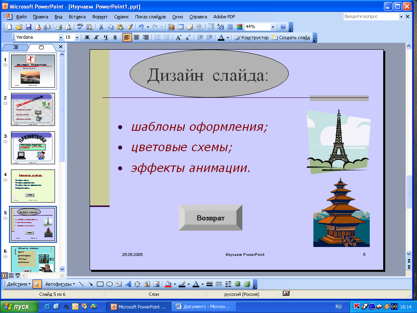The width and height of the screenshot is (417, 313).
Task: Click the Возврат button on the slide
Action: [211, 218]
